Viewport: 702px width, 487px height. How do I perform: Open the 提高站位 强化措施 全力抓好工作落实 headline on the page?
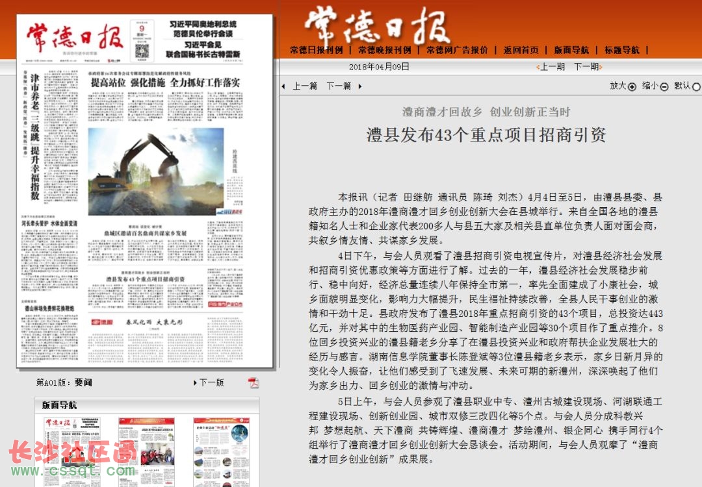click(165, 82)
